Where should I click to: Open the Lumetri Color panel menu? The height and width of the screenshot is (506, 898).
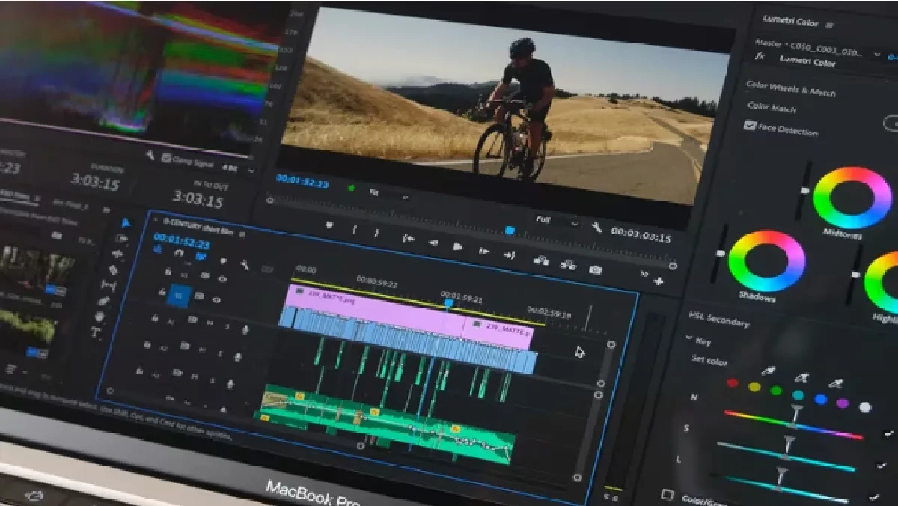(829, 25)
